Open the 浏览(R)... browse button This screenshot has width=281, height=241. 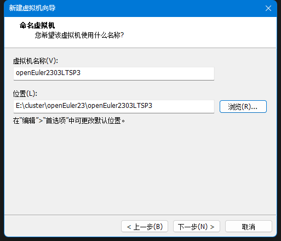click(x=243, y=106)
